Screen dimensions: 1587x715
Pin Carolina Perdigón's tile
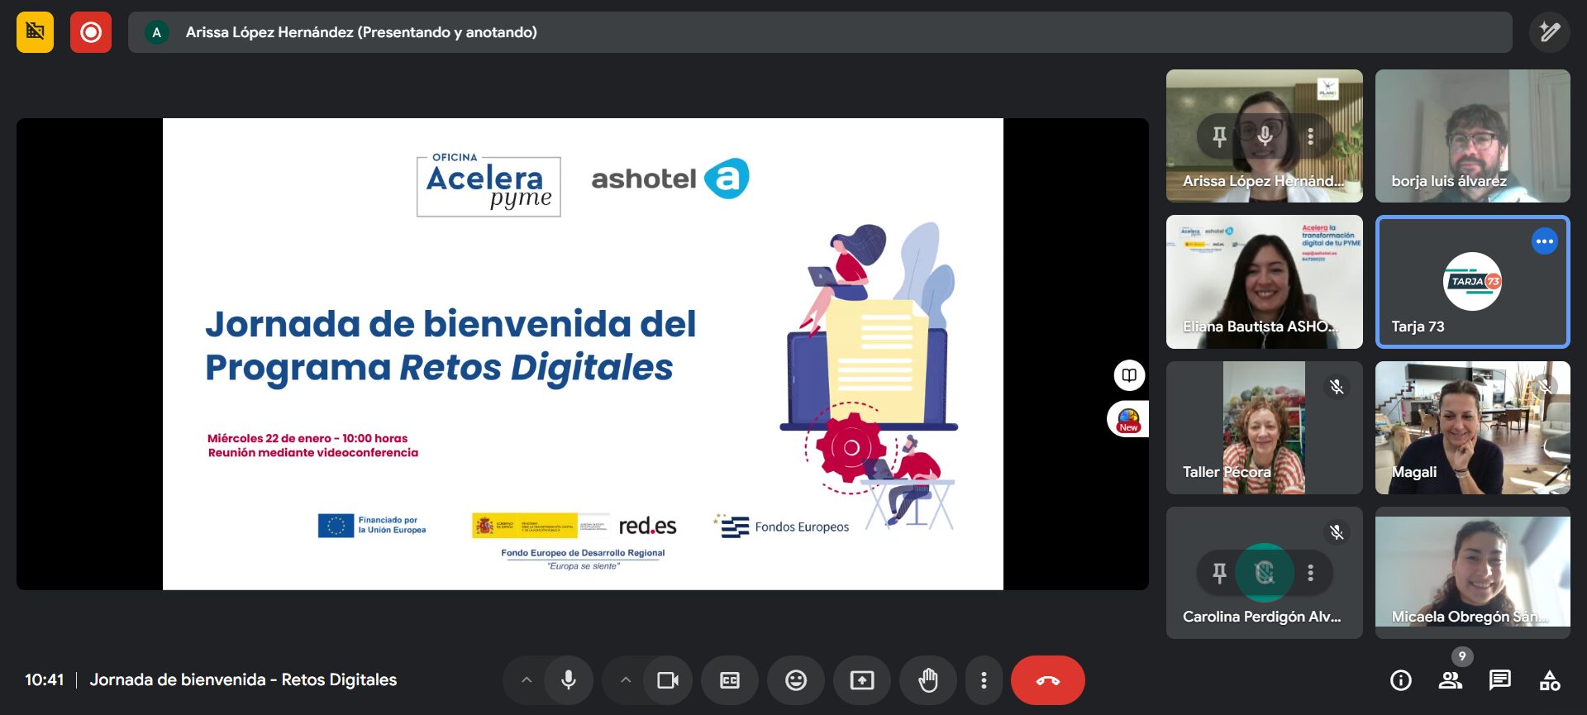tap(1219, 572)
